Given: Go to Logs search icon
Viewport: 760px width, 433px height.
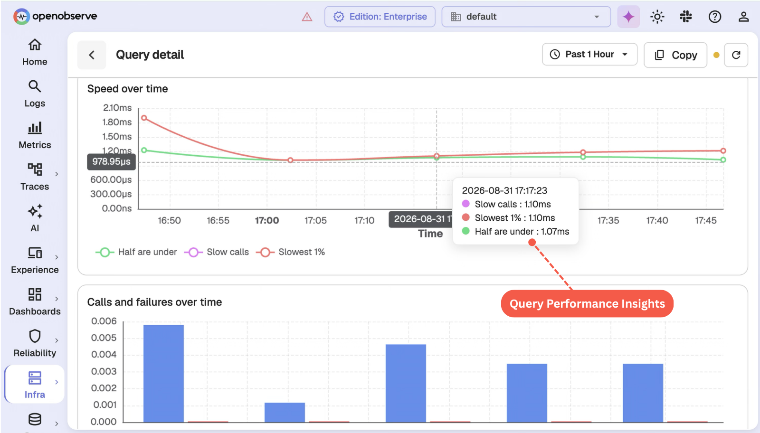Looking at the screenshot, I should [35, 86].
